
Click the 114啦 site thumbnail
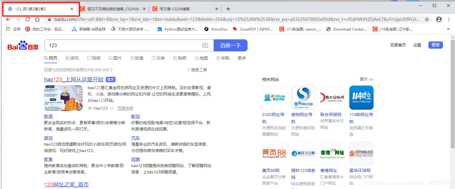[x=361, y=98]
